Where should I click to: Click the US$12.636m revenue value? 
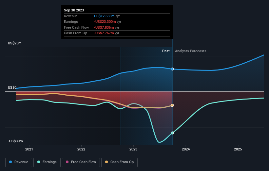click(x=104, y=16)
